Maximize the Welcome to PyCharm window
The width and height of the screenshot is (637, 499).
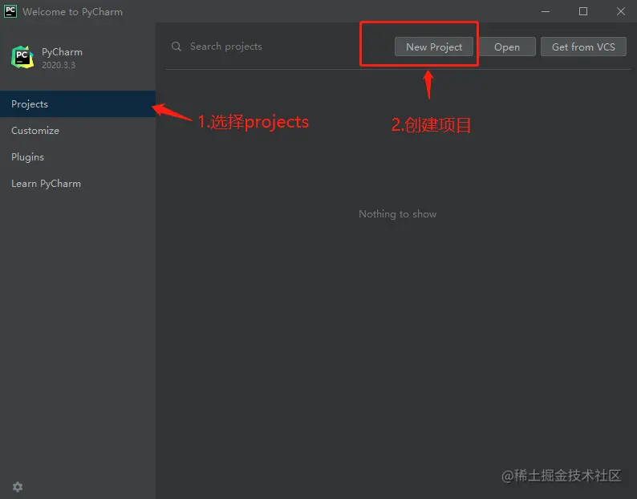coord(583,11)
